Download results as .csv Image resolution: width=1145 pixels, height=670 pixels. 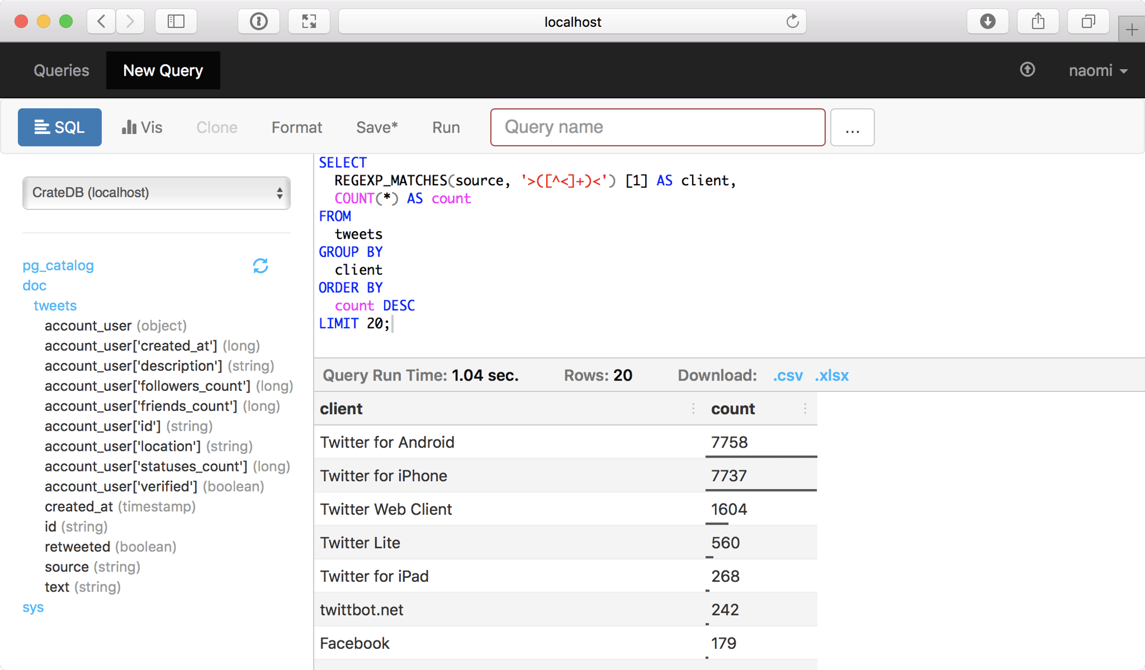[x=787, y=375]
